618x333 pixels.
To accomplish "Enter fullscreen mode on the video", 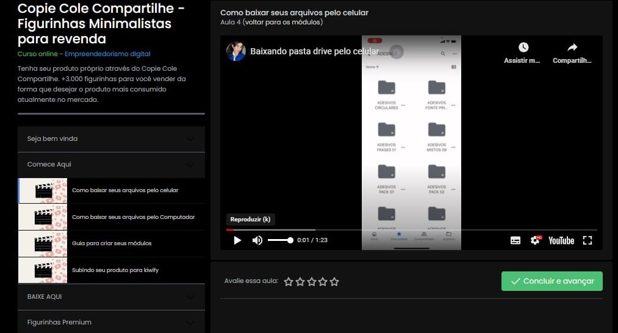I will click(587, 240).
